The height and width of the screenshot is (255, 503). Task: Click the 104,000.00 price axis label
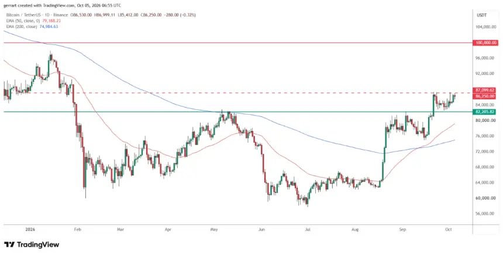click(487, 27)
